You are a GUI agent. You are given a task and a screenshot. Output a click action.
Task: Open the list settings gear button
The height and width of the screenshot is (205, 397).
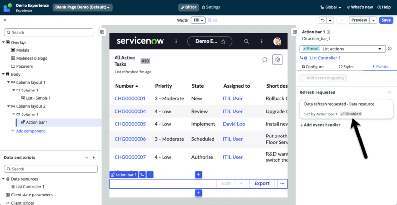click(278, 60)
